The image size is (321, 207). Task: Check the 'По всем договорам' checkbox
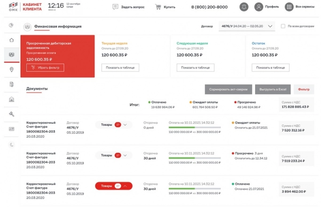(283, 26)
